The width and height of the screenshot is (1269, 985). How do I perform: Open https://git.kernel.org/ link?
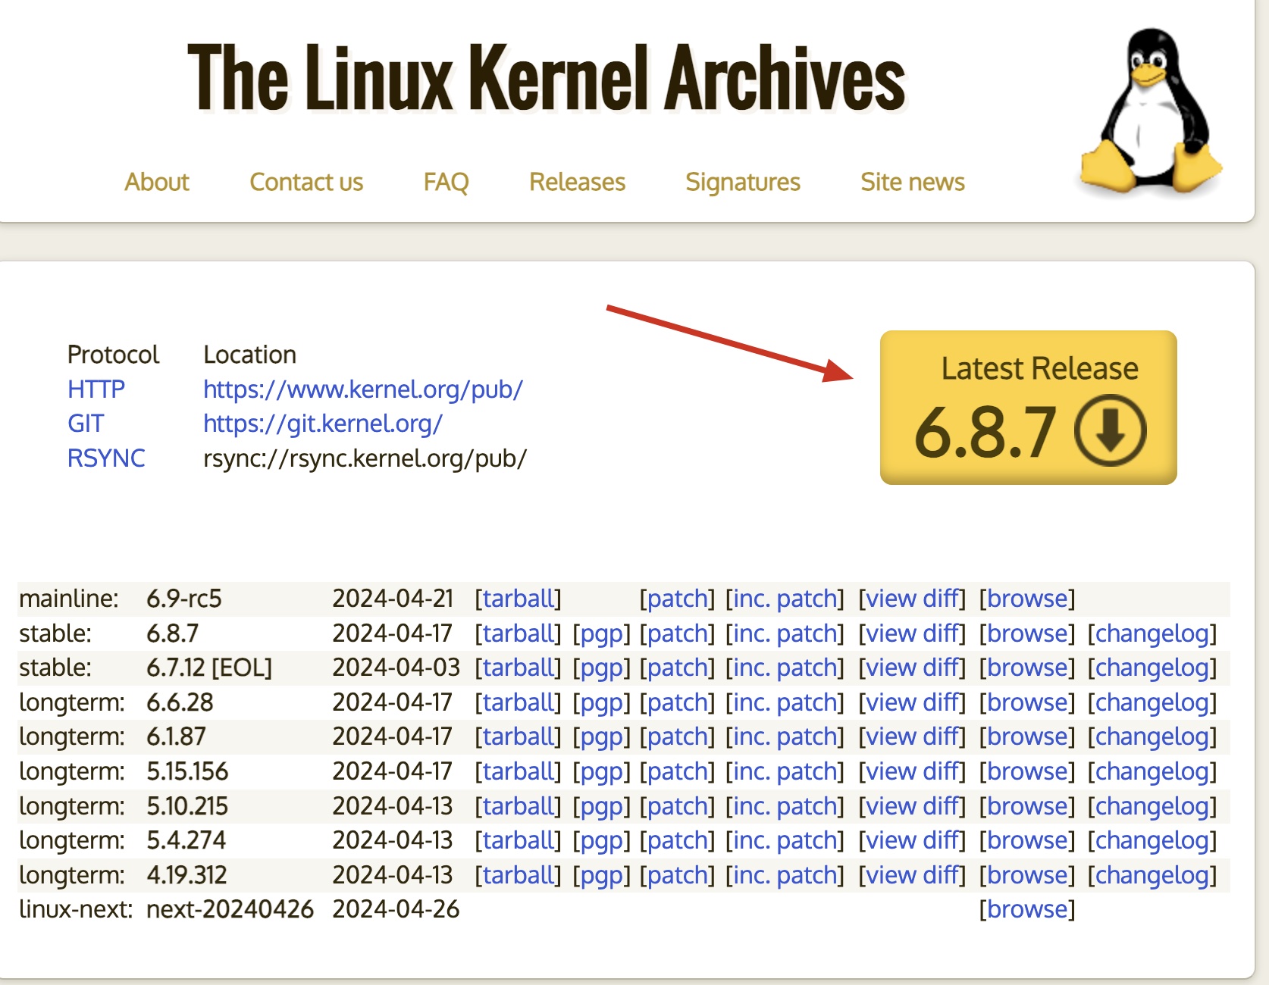323,424
